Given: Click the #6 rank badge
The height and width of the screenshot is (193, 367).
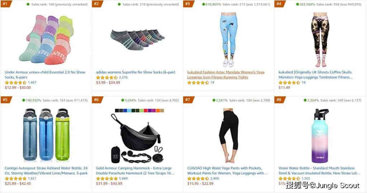Looking at the screenshot, I should [x=97, y=100].
